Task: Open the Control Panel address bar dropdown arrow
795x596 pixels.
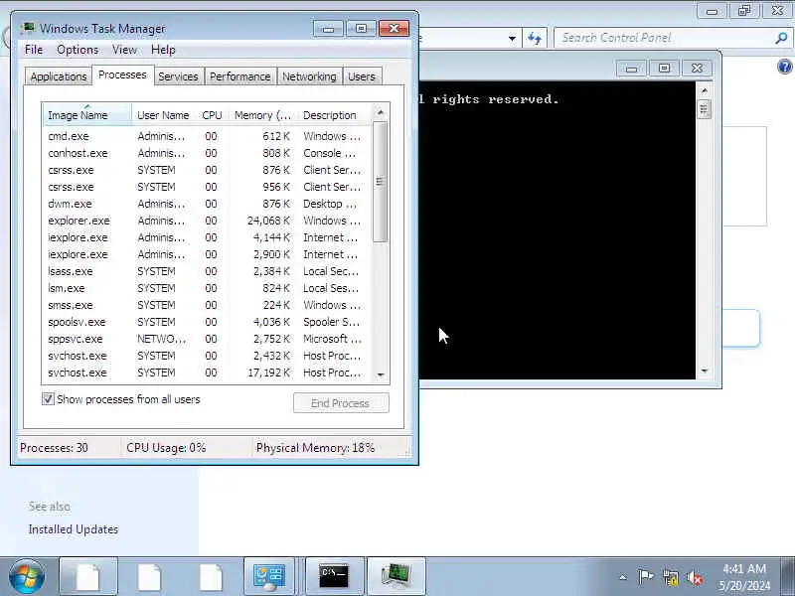Action: tap(512, 38)
